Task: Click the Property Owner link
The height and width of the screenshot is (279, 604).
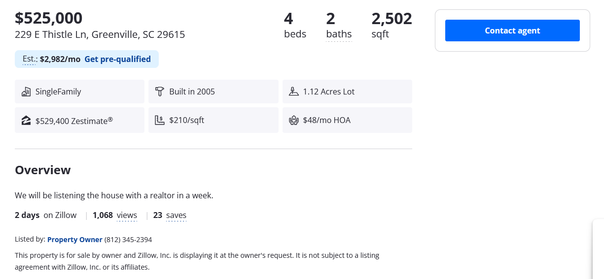Action: [x=75, y=240]
